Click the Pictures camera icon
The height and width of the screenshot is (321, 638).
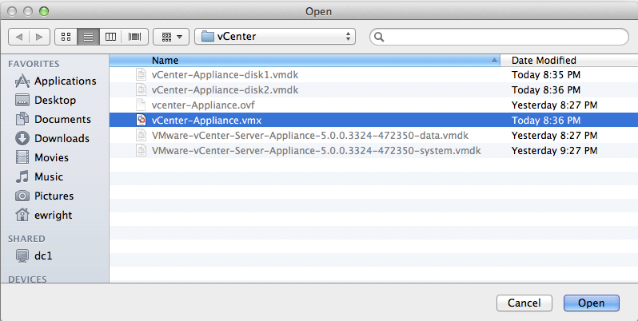22,196
